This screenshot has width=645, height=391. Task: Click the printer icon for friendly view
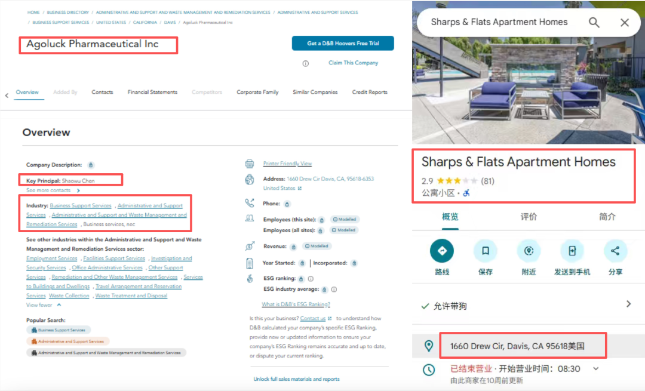pyautogui.click(x=250, y=164)
